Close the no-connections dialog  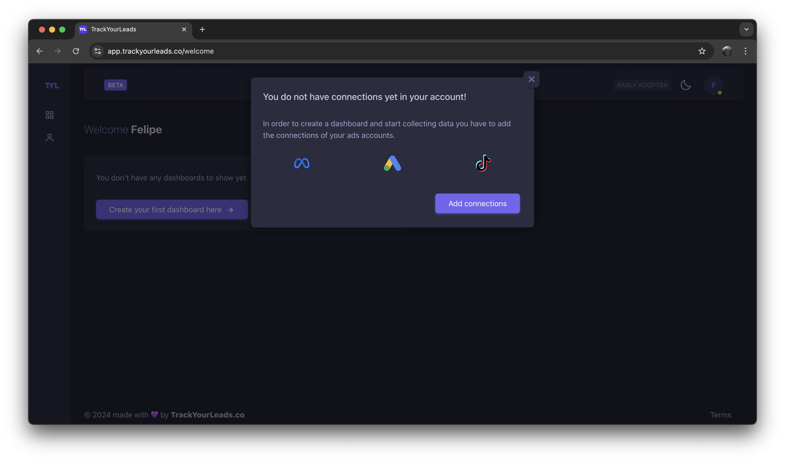pyautogui.click(x=531, y=79)
